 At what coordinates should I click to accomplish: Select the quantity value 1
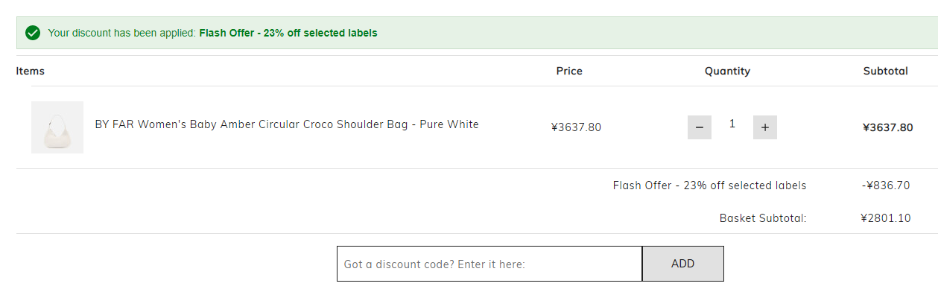(x=732, y=124)
